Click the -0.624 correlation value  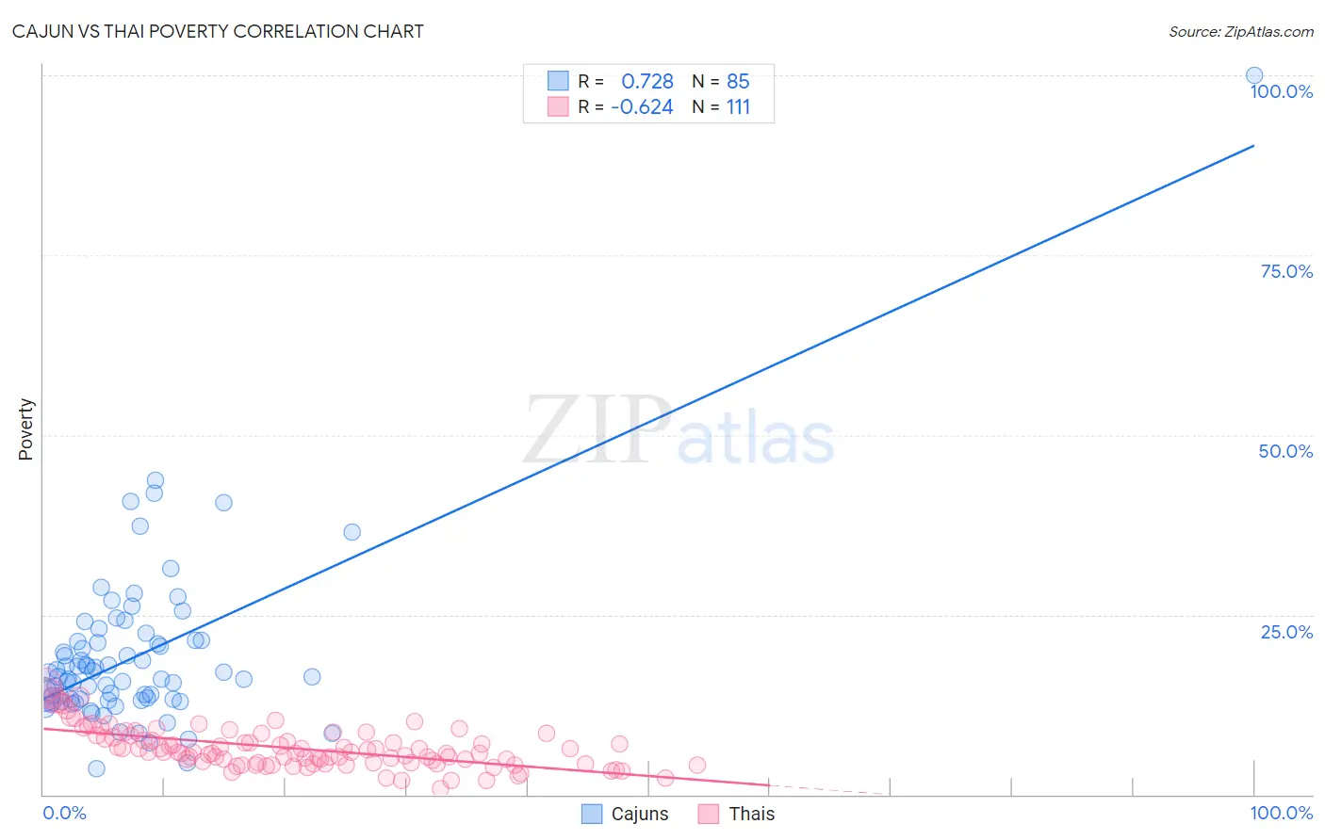[643, 106]
